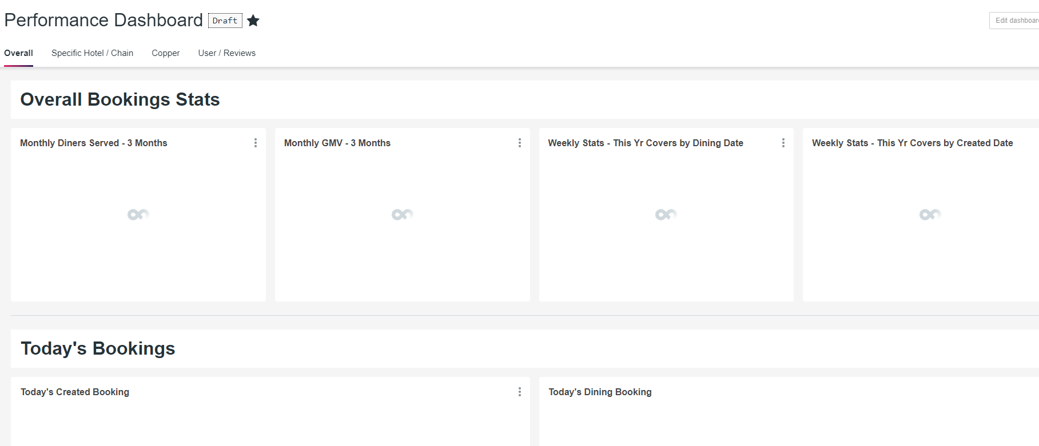Open three-dot menu on Monthly GMV chart

click(519, 143)
